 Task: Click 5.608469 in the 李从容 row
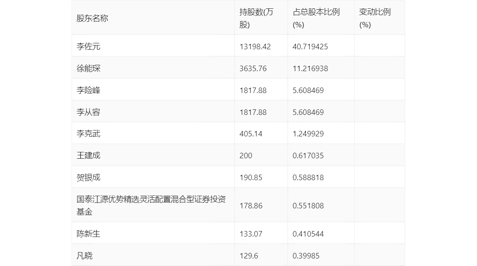point(308,112)
